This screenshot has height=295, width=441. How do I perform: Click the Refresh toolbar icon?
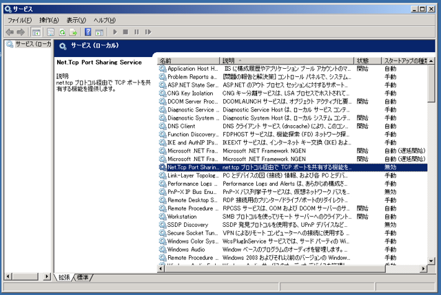(x=62, y=32)
